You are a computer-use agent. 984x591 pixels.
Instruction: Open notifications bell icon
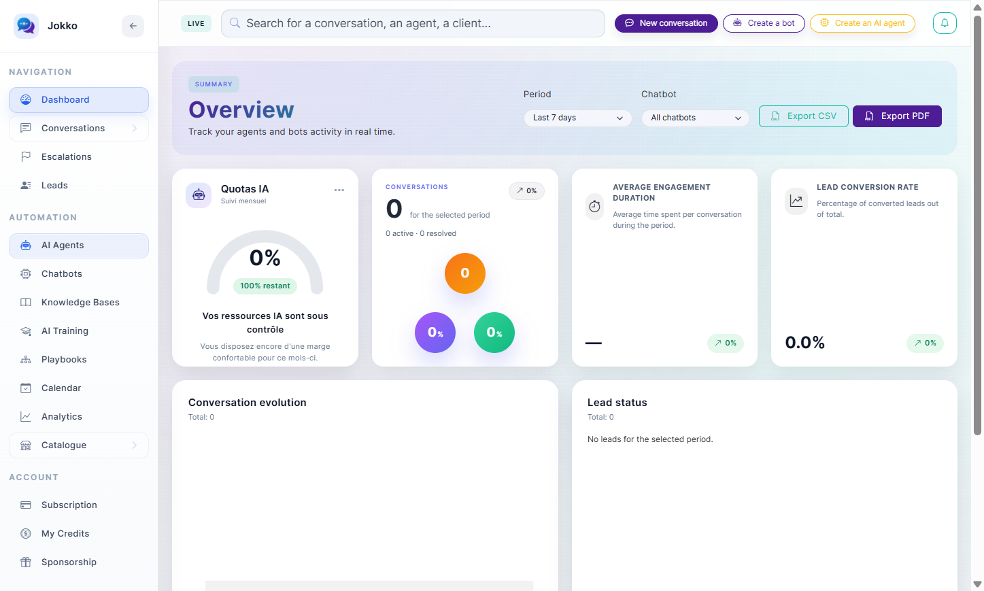click(x=945, y=23)
